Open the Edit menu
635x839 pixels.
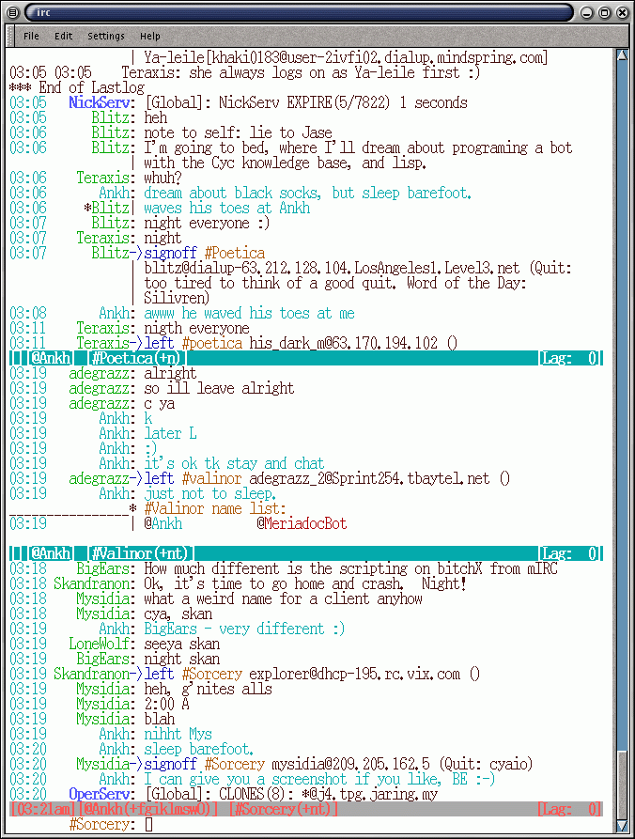(x=63, y=36)
